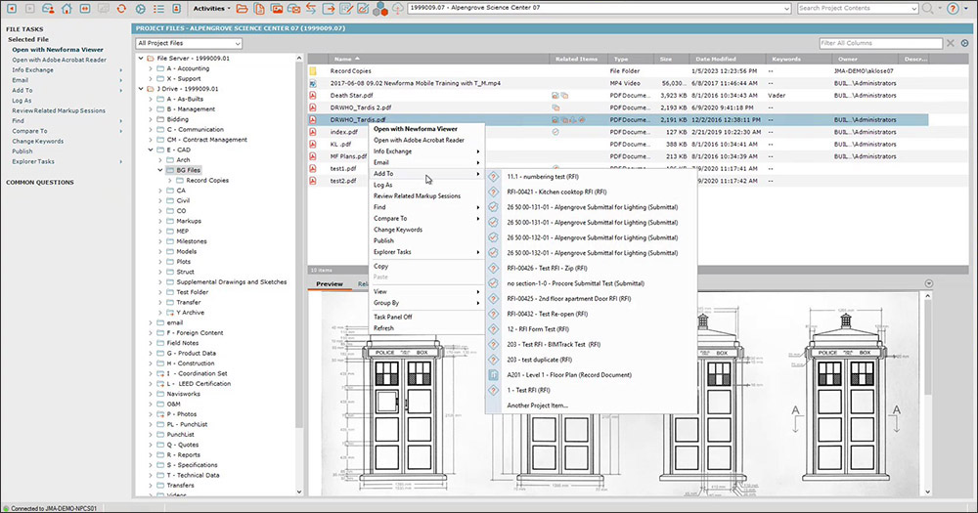Viewport: 978px width, 513px height.
Task: Open the orange Project Files folder icon
Action: (x=242, y=8)
